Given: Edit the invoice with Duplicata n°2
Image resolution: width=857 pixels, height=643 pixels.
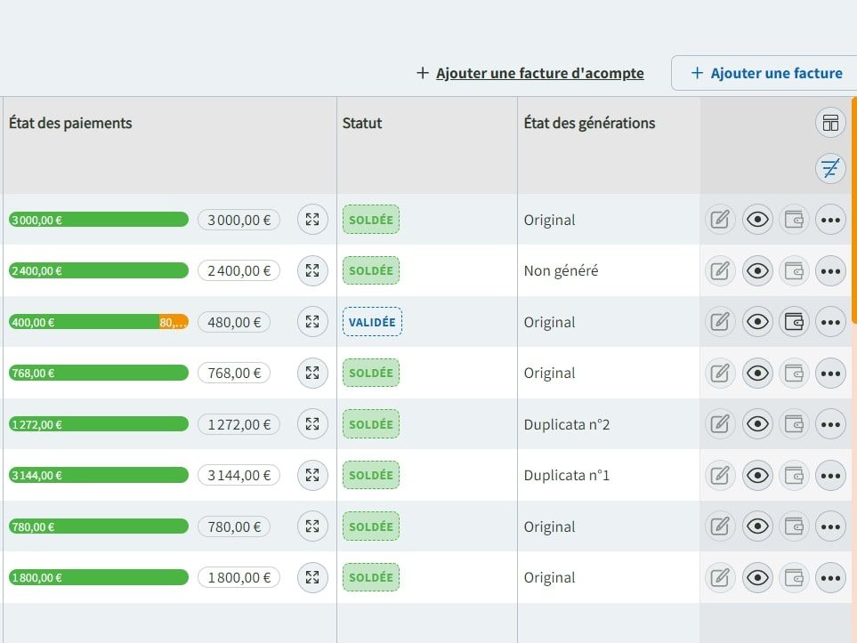Looking at the screenshot, I should tap(720, 424).
